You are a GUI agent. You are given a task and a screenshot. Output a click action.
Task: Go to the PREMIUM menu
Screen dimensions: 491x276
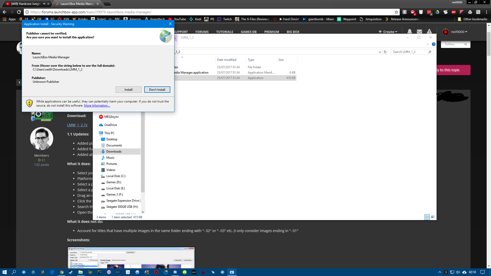(271, 32)
